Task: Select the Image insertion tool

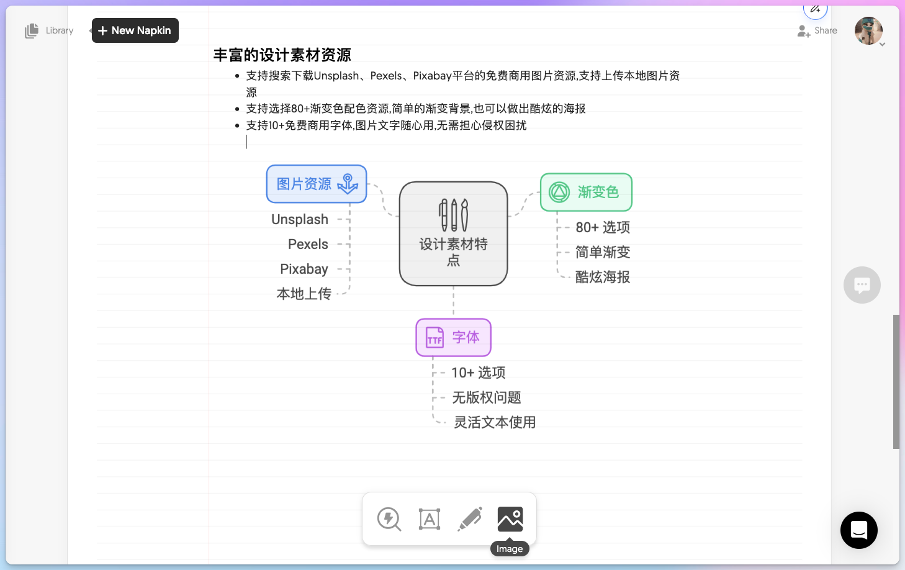Action: pyautogui.click(x=510, y=519)
